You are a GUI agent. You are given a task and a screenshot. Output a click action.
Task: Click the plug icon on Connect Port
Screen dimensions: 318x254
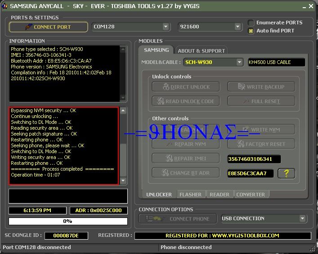(29, 27)
